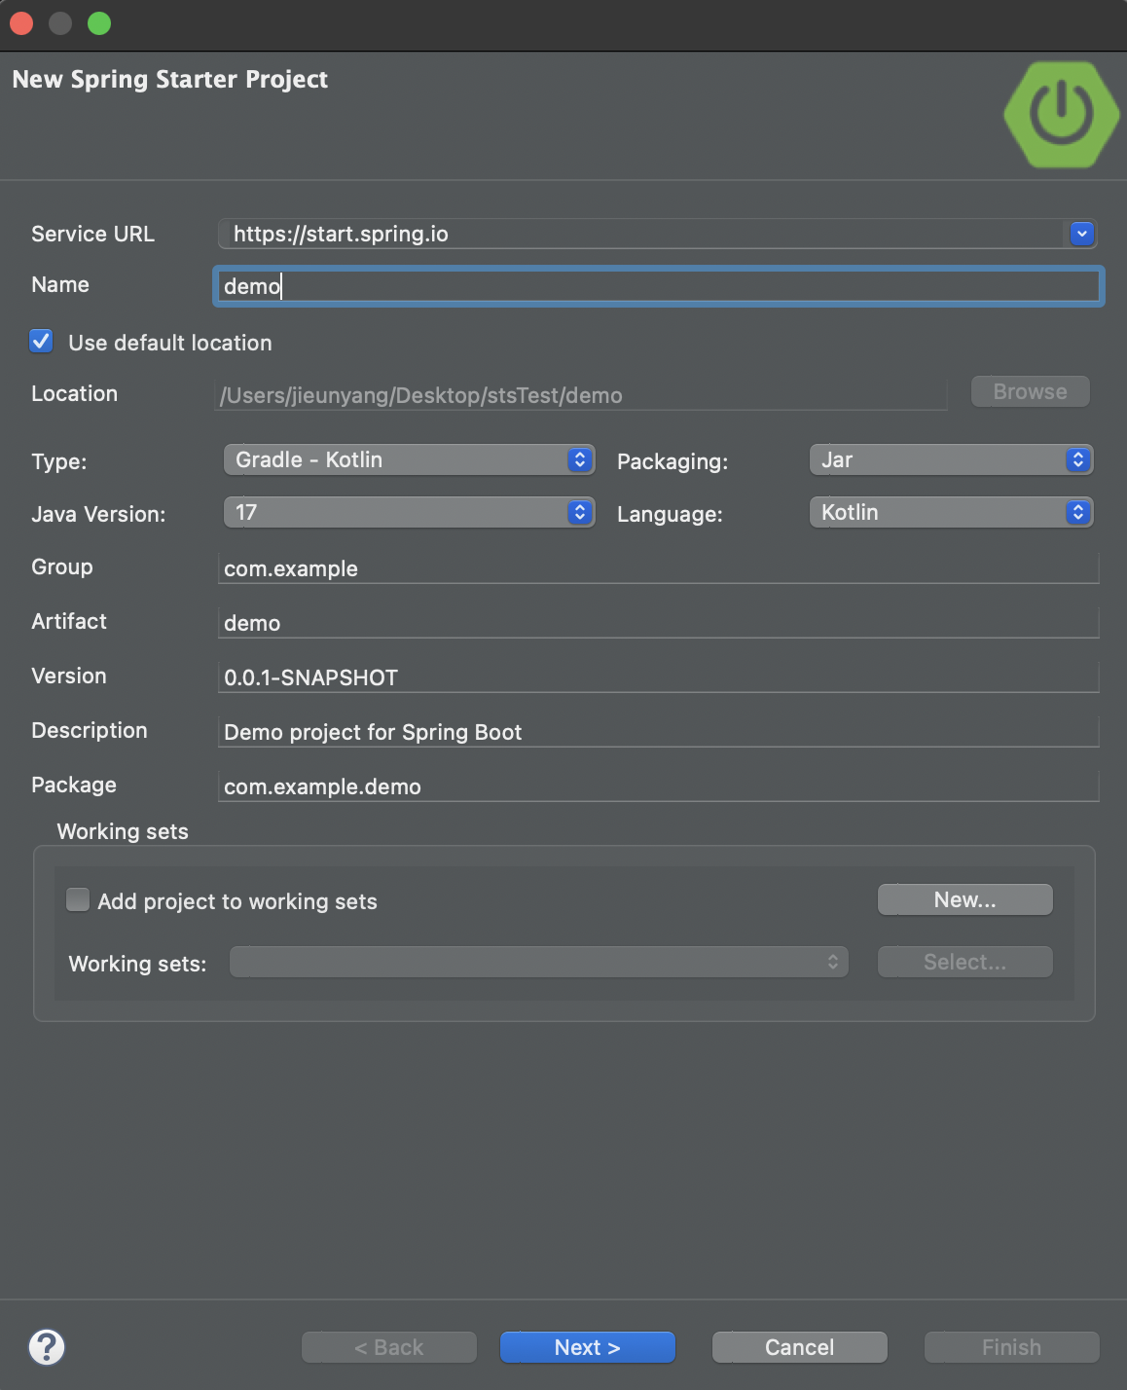
Task: Open the Service URL dropdown arrow
Action: pos(1082,234)
